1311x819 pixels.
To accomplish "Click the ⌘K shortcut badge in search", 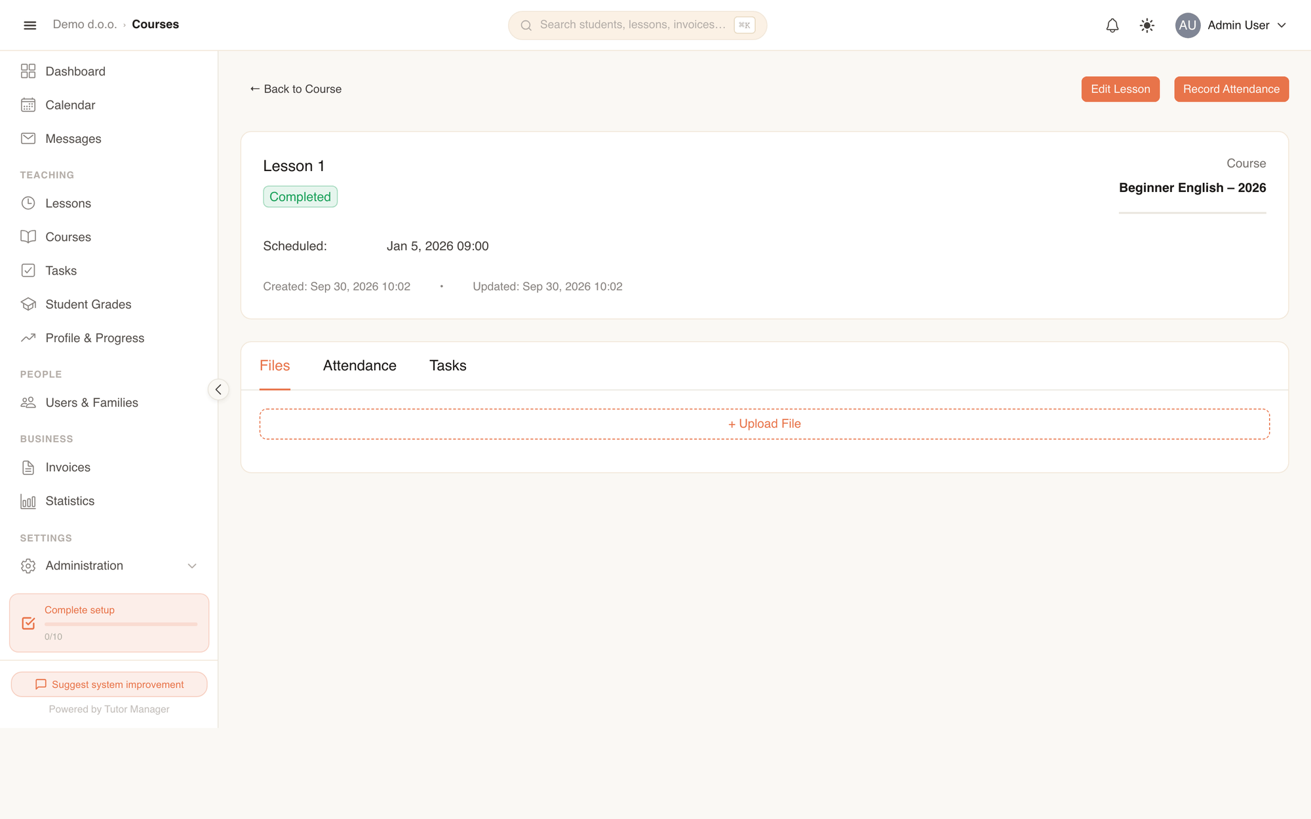I will click(745, 25).
